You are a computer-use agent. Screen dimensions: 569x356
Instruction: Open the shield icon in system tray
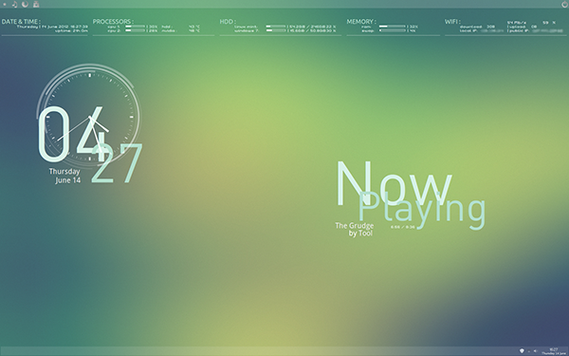[522, 351]
